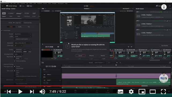Toggle the Export Video checkbox
The height and width of the screenshot is (97, 172).
[2, 31]
